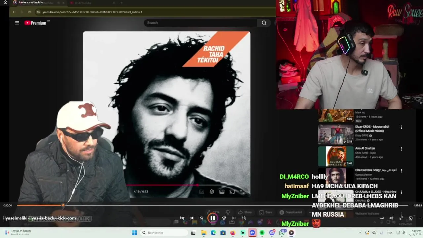Click the media player home icon
Screen dimensions: 423x238
(5, 2)
